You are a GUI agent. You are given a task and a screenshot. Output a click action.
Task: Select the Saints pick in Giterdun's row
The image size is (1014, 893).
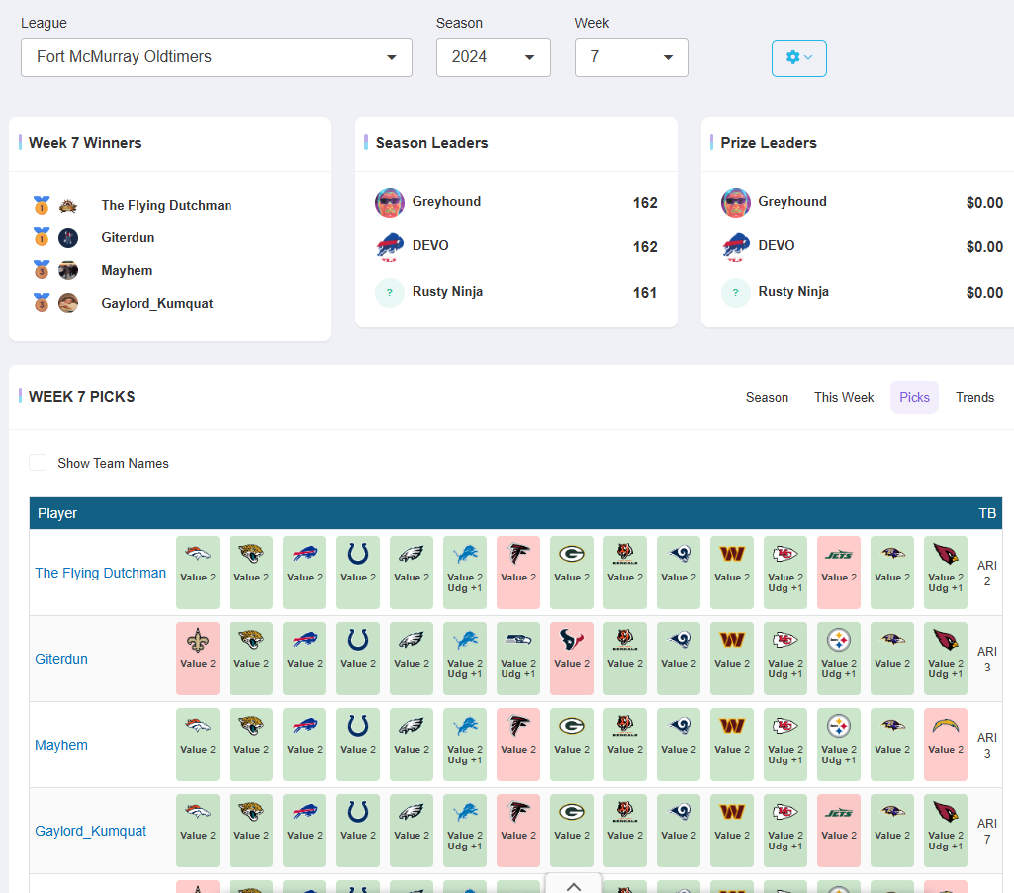pyautogui.click(x=198, y=658)
